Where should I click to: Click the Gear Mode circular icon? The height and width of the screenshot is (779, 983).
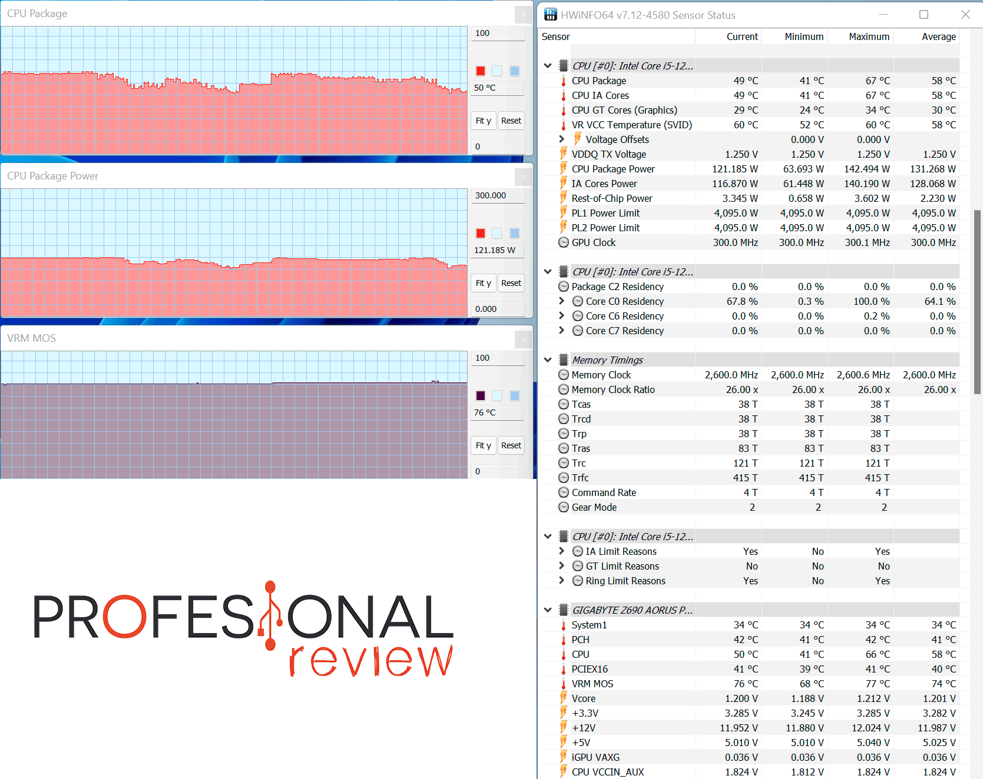[x=564, y=507]
